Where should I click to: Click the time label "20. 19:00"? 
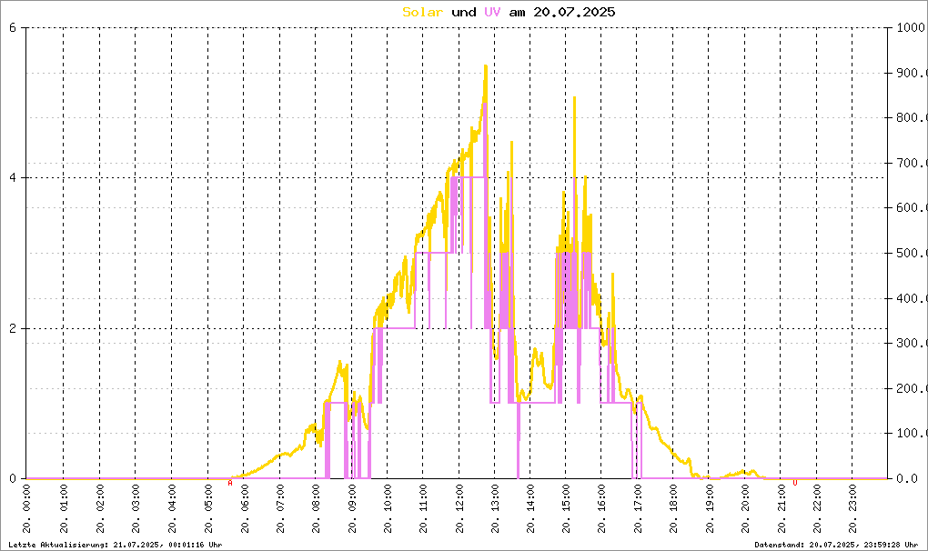click(710, 508)
